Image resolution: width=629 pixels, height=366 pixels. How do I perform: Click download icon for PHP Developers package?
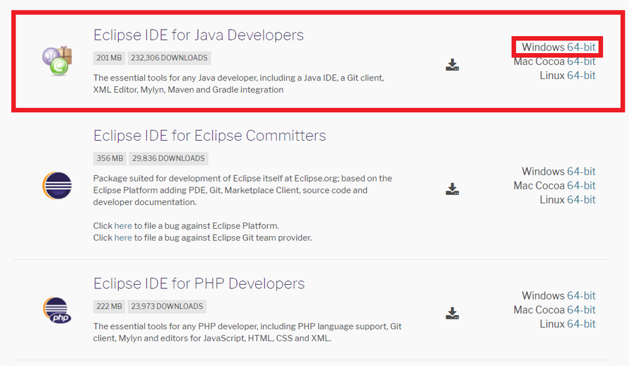[x=452, y=314]
